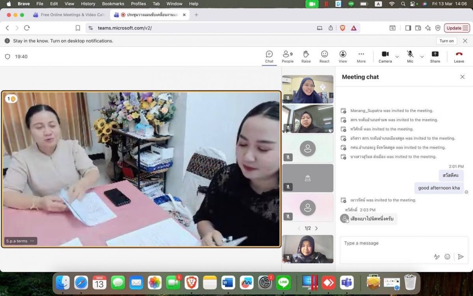Image resolution: width=473 pixels, height=296 pixels.
Task: Click the send message arrow icon
Action: 460,257
